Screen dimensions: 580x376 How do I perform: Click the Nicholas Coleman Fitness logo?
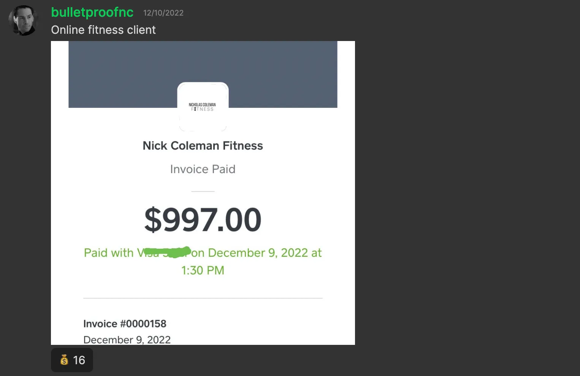point(203,107)
